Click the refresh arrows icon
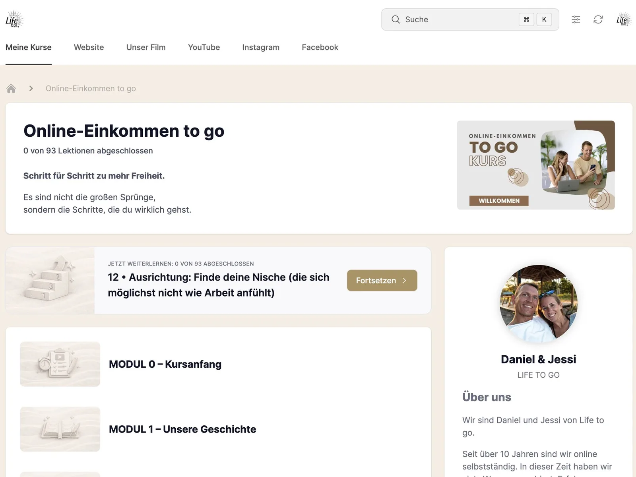Viewport: 636px width, 477px height. (598, 19)
